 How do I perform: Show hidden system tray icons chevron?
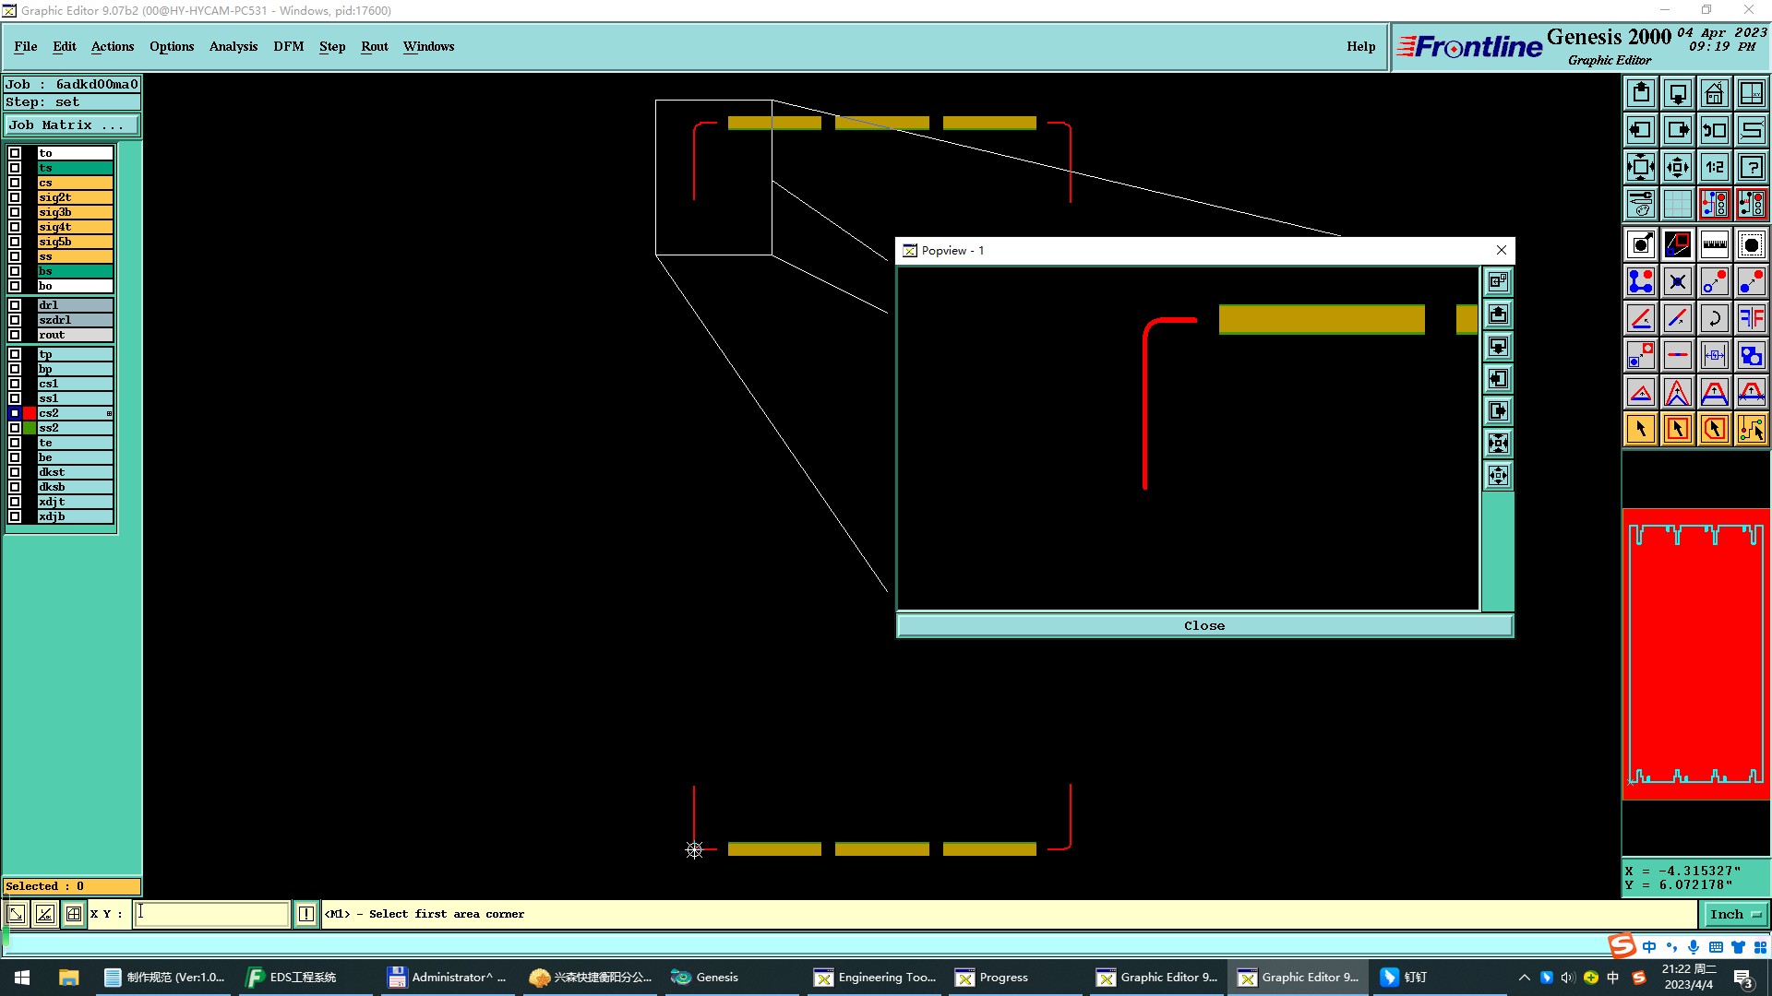[x=1524, y=978]
